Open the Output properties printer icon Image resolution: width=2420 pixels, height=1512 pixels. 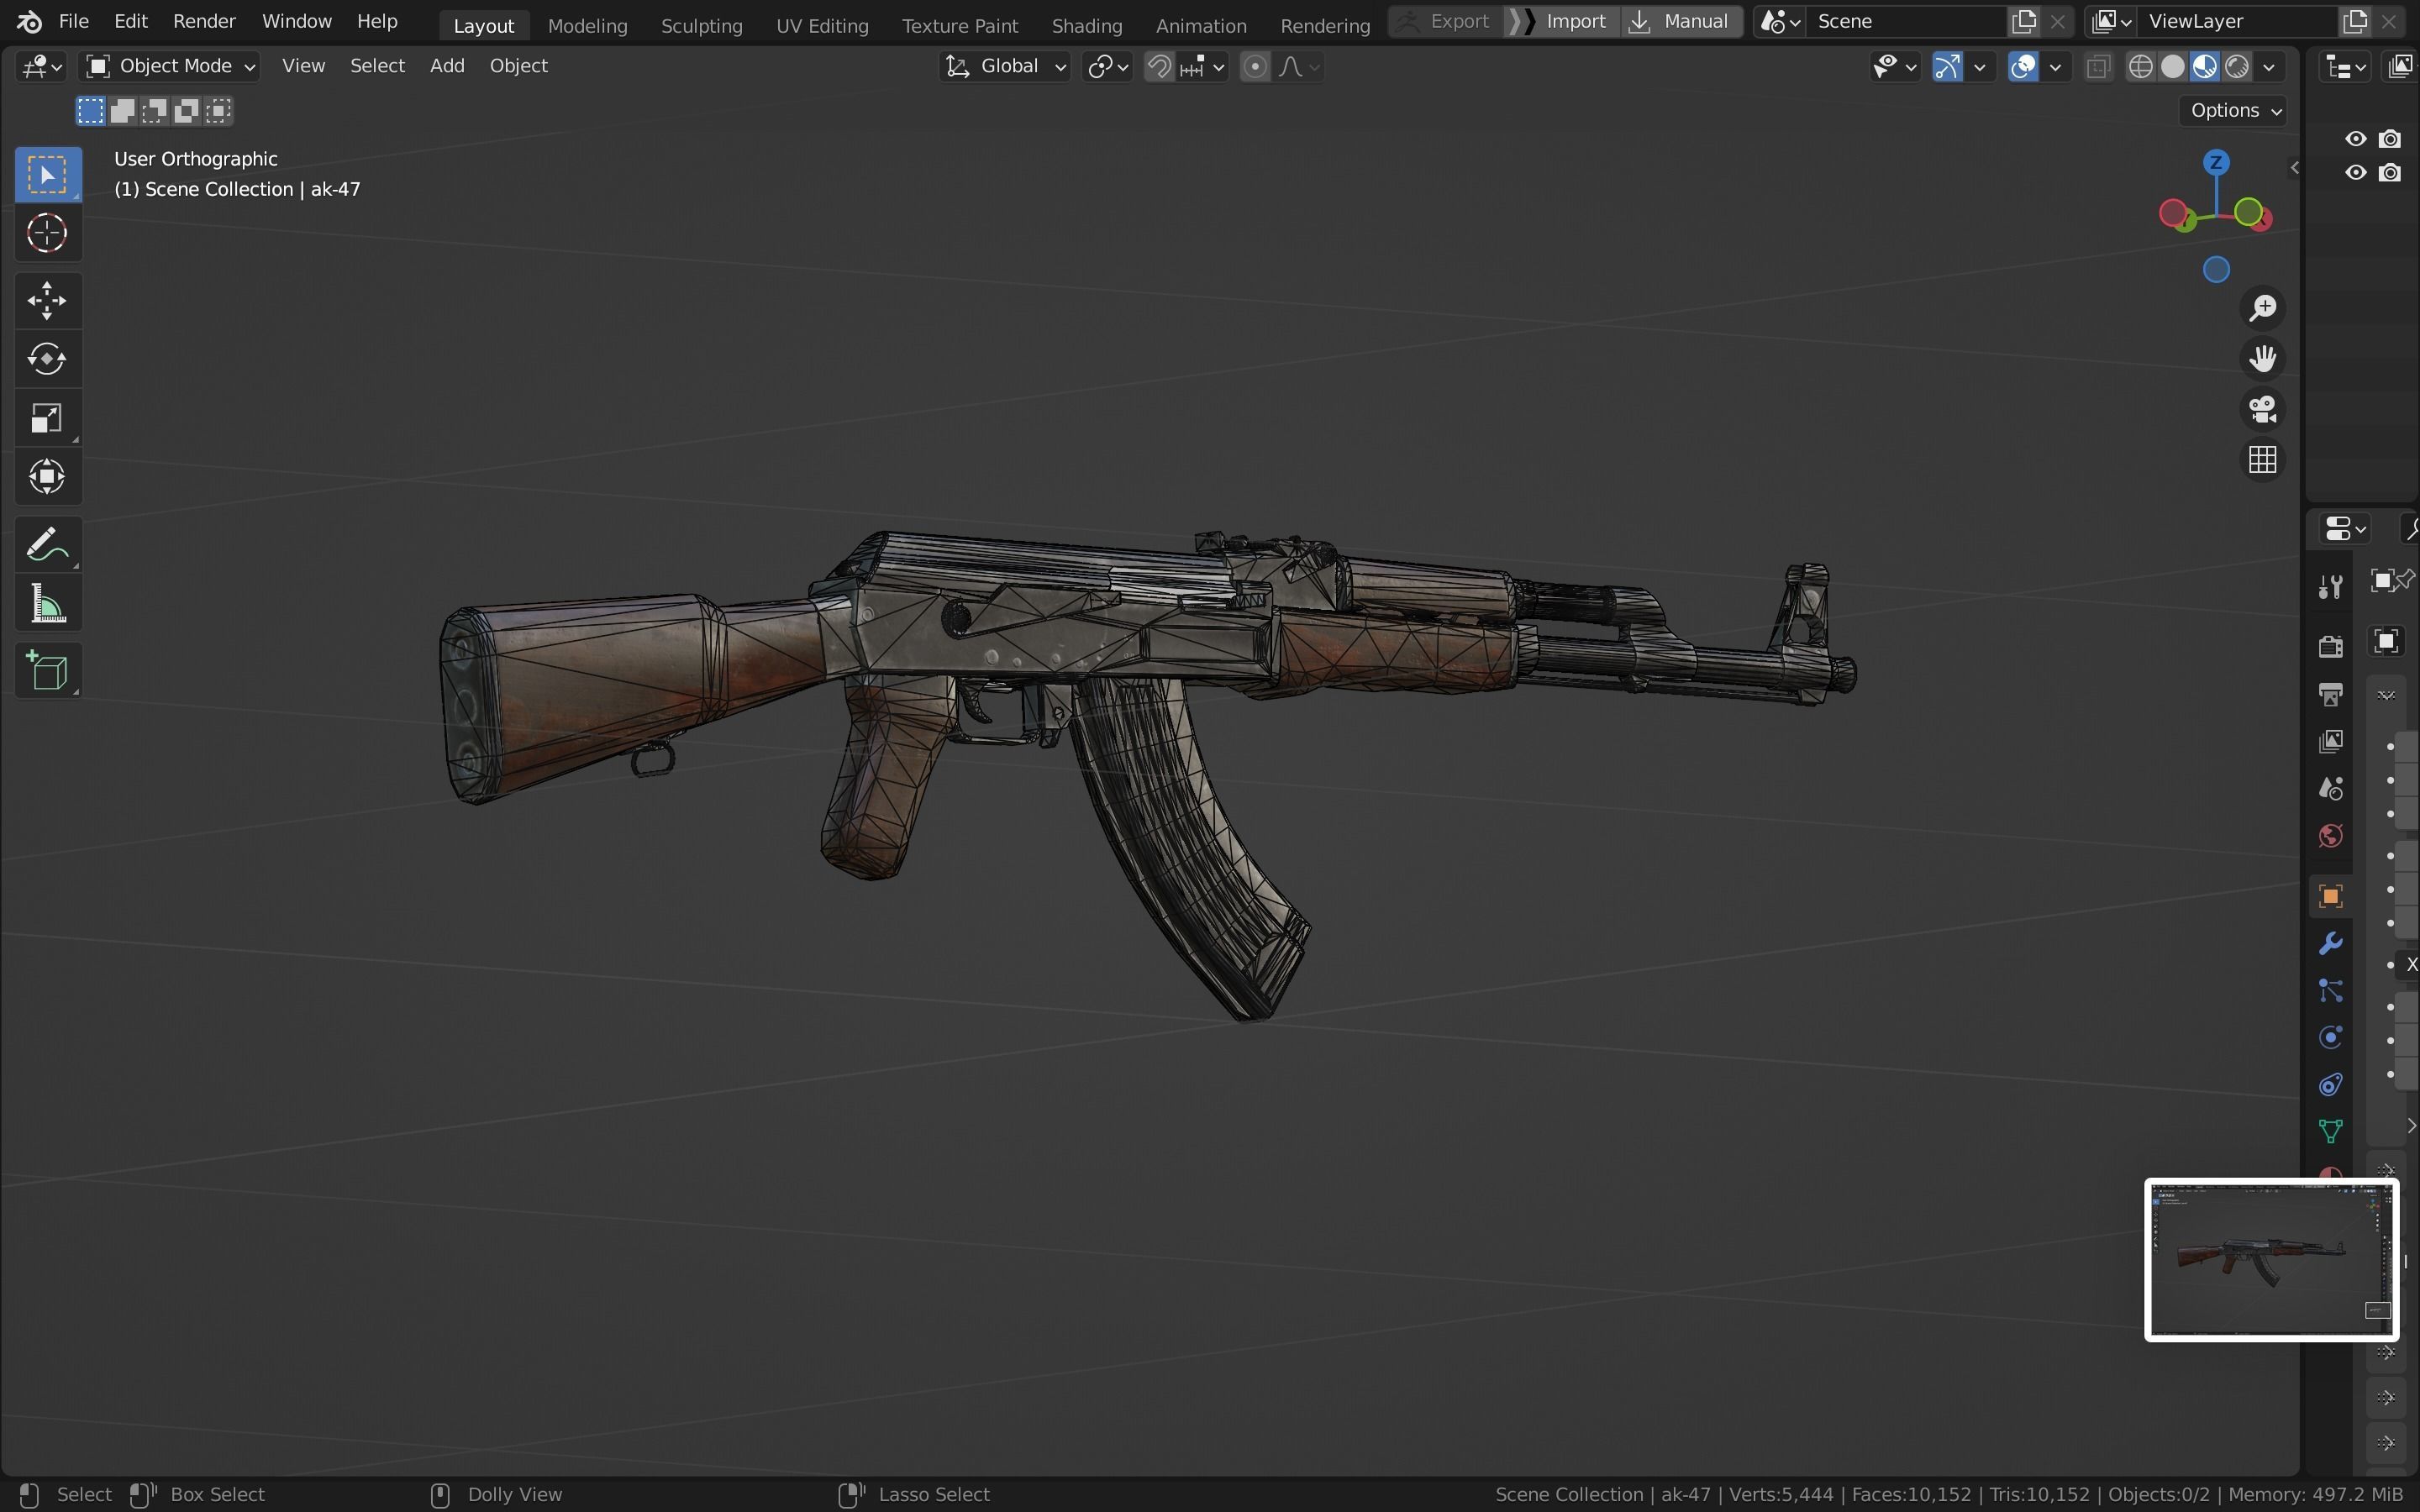[x=2331, y=693]
